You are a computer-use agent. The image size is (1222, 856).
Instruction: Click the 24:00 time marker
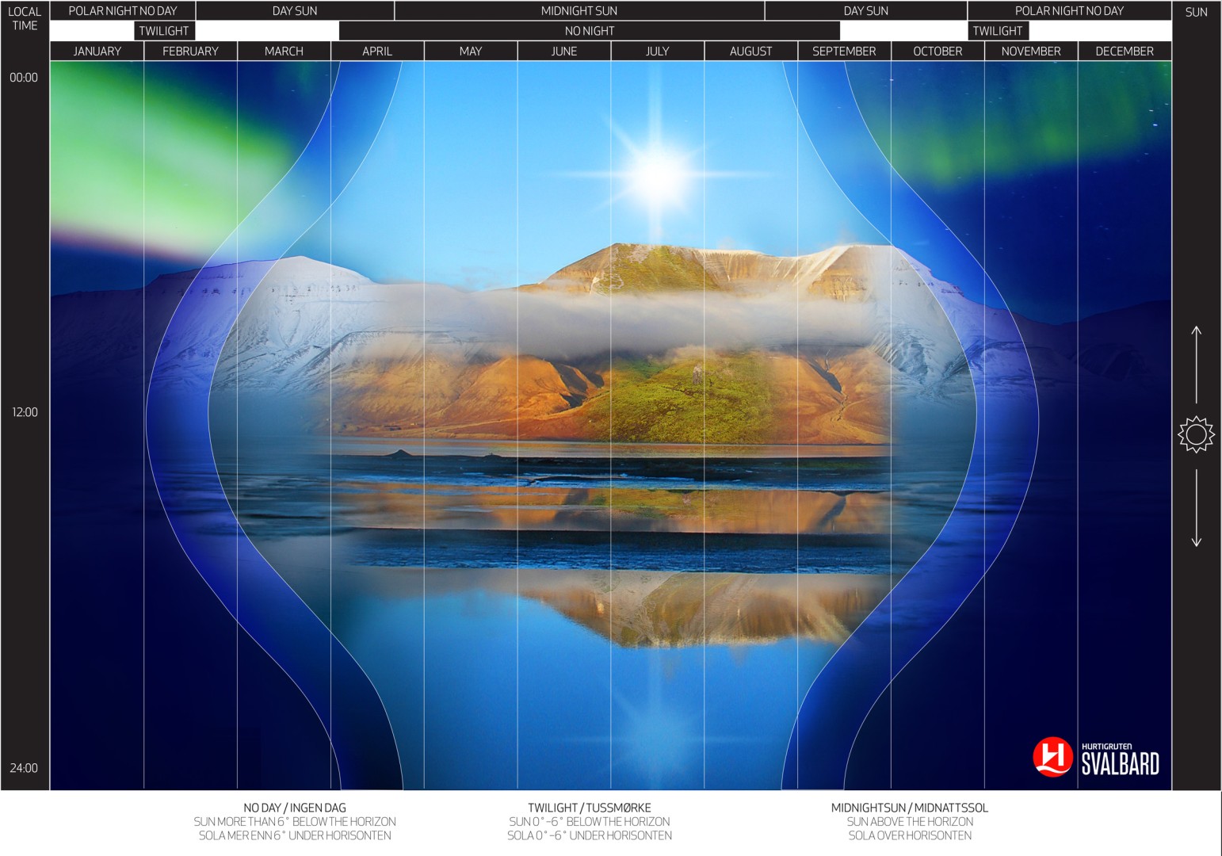24,768
